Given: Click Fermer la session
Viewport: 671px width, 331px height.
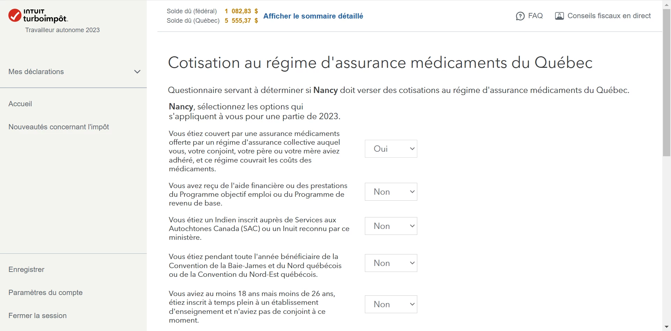Looking at the screenshot, I should click(x=37, y=316).
